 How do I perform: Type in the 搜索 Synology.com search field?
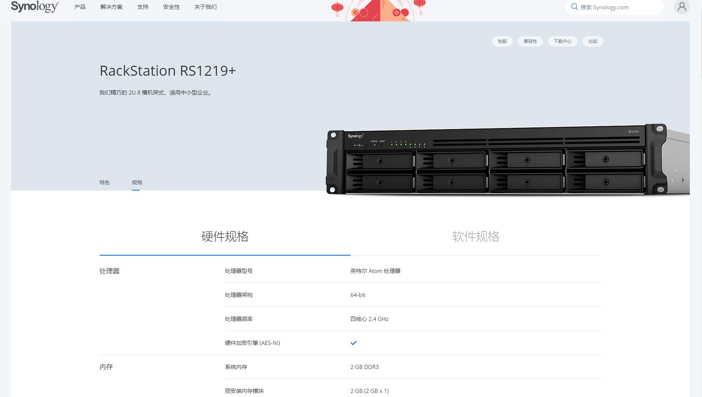pyautogui.click(x=618, y=7)
